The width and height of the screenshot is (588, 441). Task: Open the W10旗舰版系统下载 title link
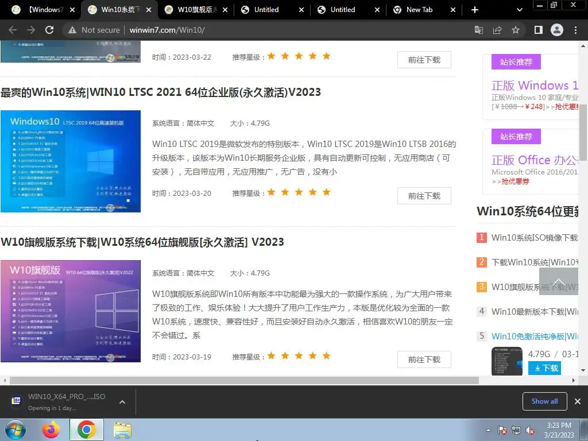click(x=142, y=242)
